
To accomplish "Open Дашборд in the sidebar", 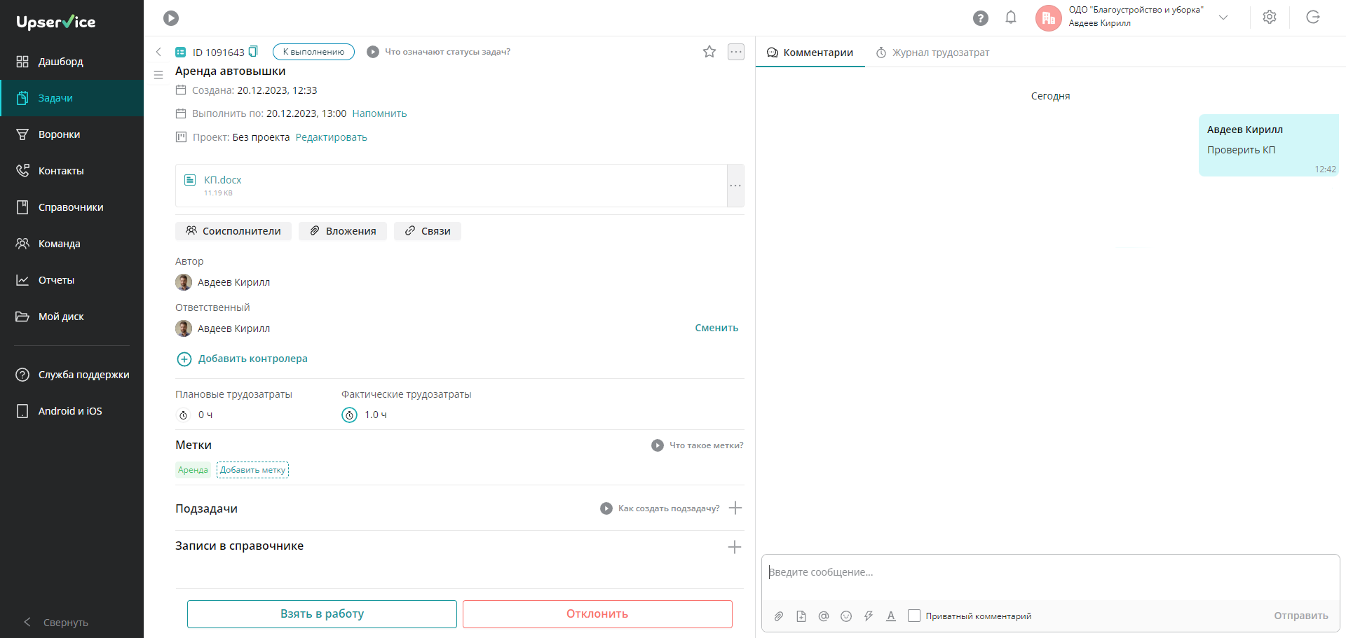I will point(72,62).
